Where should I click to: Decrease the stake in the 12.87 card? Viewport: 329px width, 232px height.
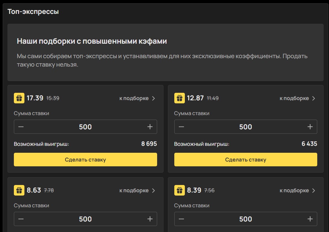(x=181, y=127)
